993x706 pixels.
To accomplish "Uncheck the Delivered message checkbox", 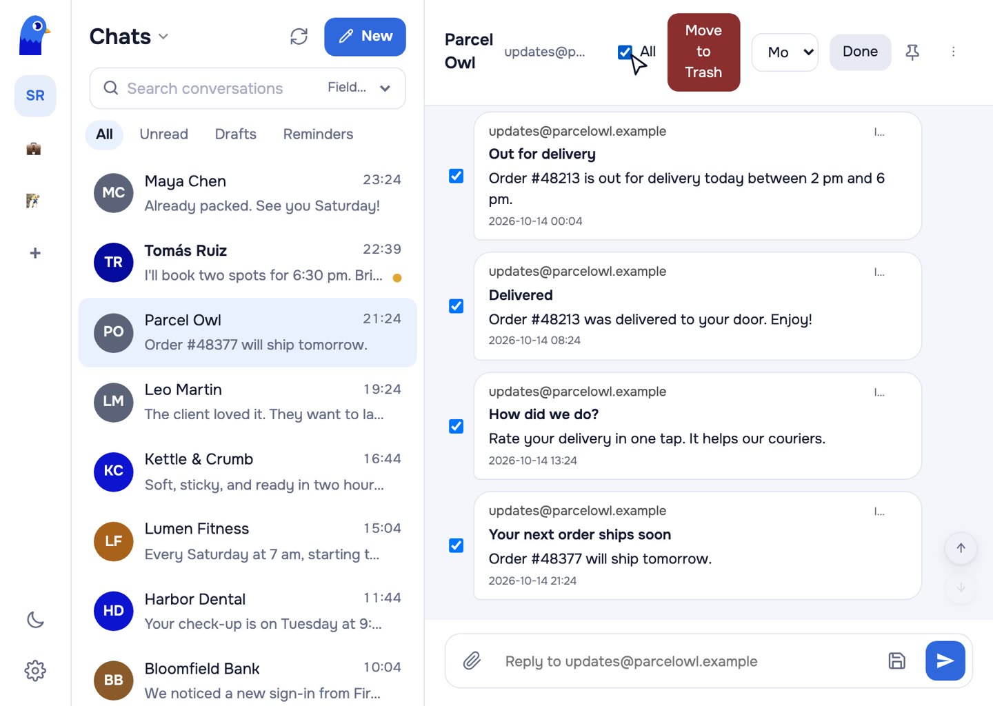I will pos(456,305).
